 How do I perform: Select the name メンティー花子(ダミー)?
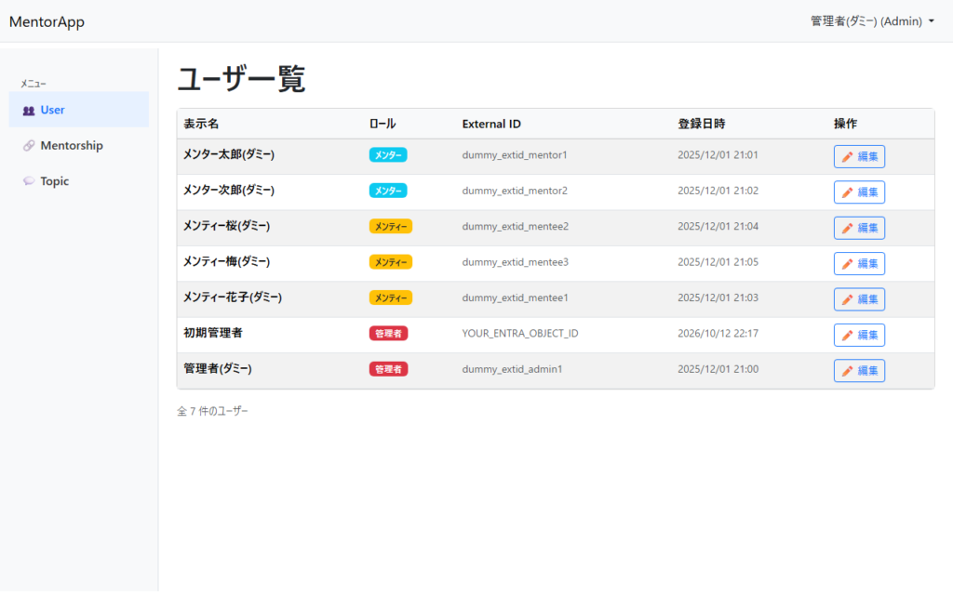pyautogui.click(x=233, y=297)
